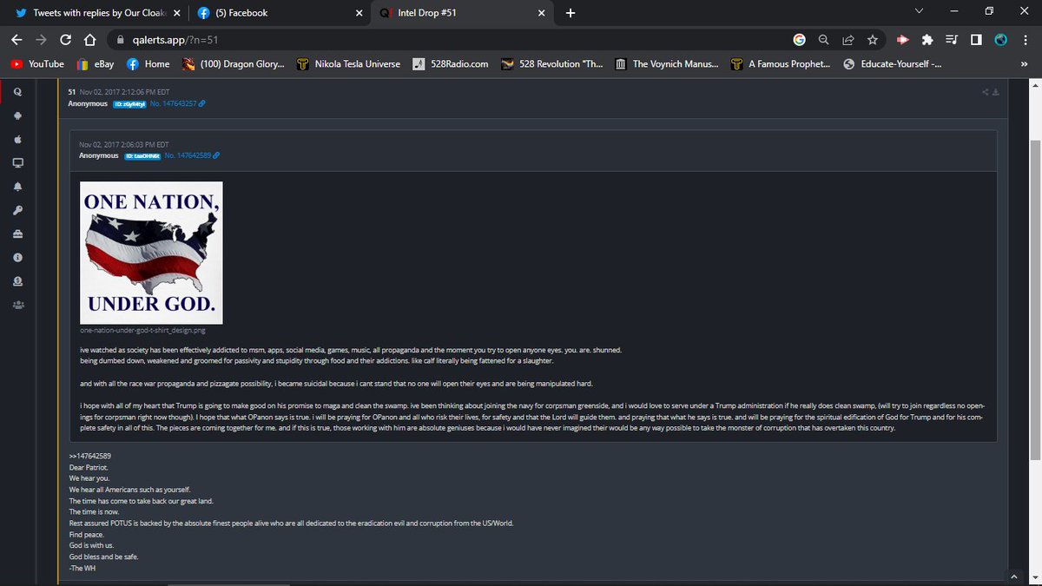This screenshot has height=586, width=1042.
Task: Click the qalerts.app address bar
Action: point(452,40)
